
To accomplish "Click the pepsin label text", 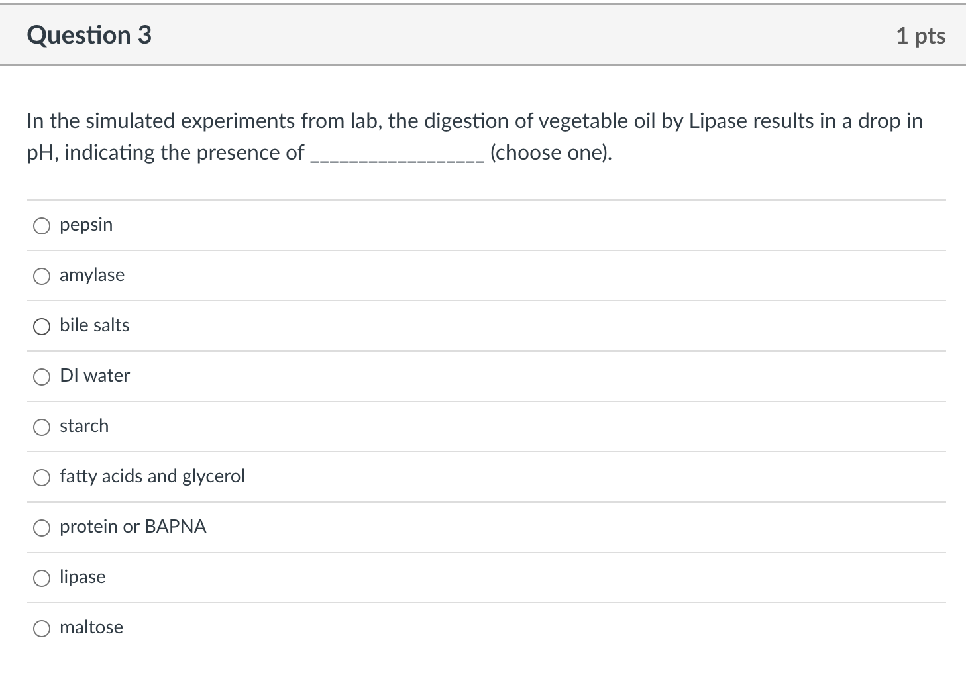I will [x=85, y=225].
